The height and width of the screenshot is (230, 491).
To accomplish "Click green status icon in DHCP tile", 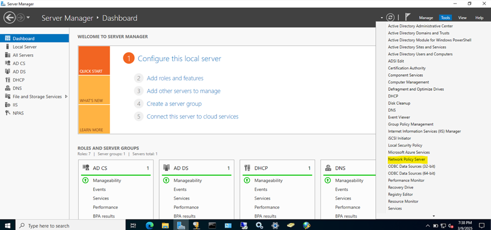I will (x=247, y=180).
